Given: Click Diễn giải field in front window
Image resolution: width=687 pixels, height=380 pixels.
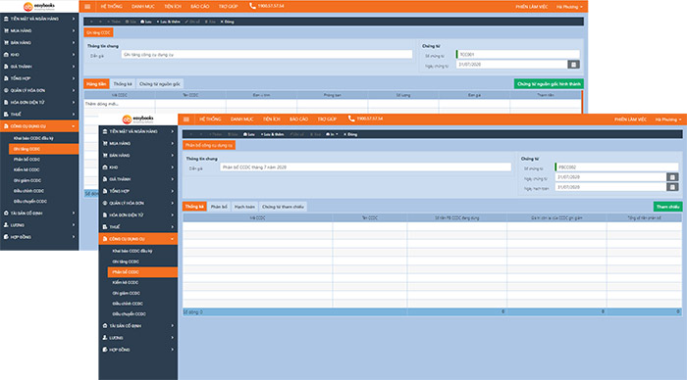Looking at the screenshot, I should click(x=365, y=167).
